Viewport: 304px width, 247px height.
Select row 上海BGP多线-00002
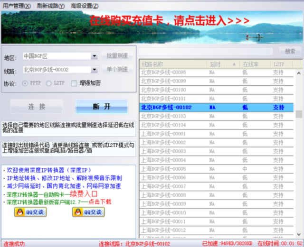point(217,143)
